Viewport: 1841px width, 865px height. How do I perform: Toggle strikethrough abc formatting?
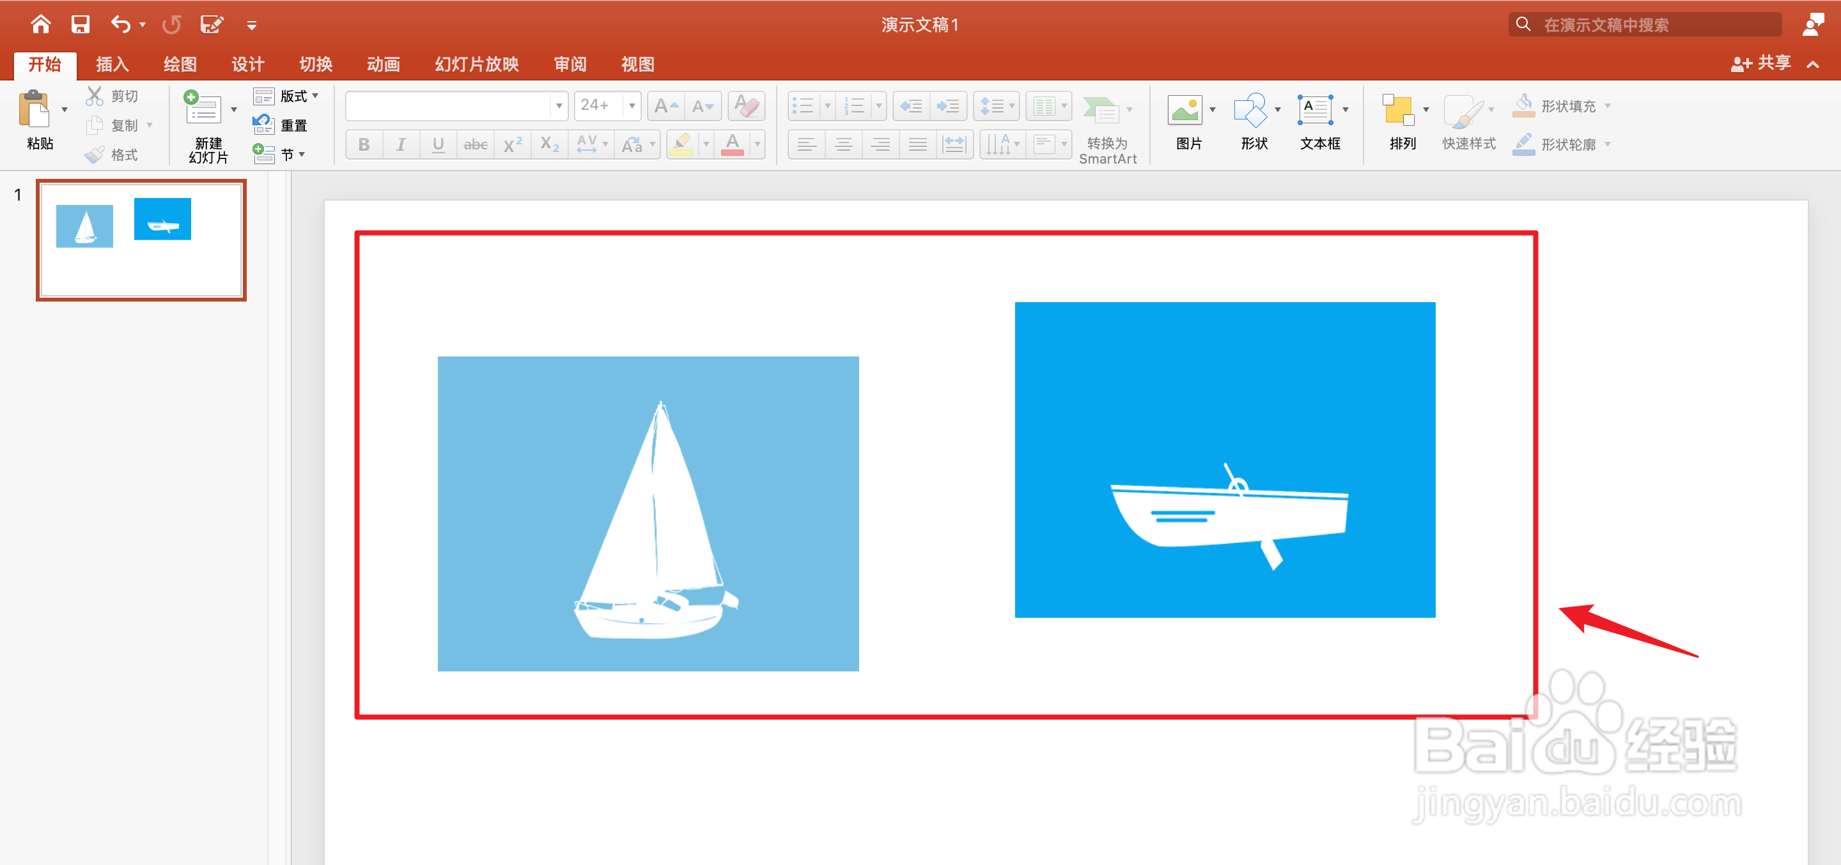[475, 145]
